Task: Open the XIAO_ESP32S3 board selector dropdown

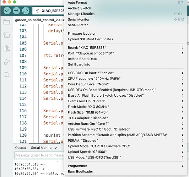Action: coord(48,11)
